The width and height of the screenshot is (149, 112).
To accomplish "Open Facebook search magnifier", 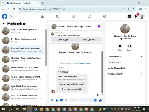I will 11,16.
